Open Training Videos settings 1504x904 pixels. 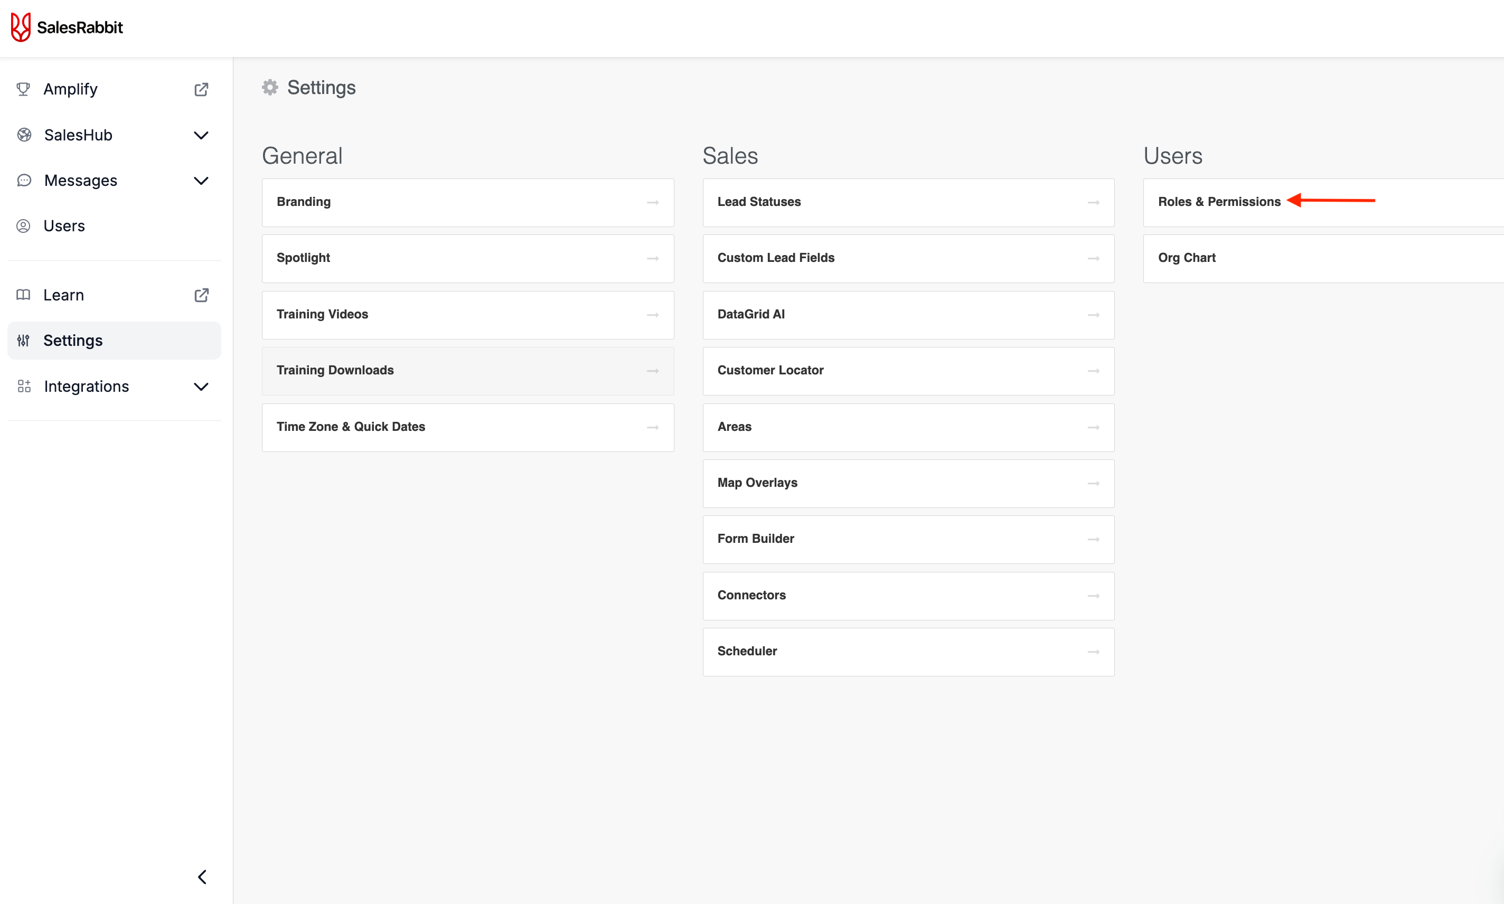[468, 315]
